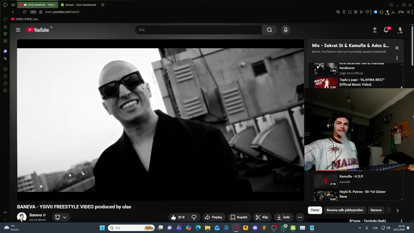Create a clip with Klip button

click(x=262, y=217)
